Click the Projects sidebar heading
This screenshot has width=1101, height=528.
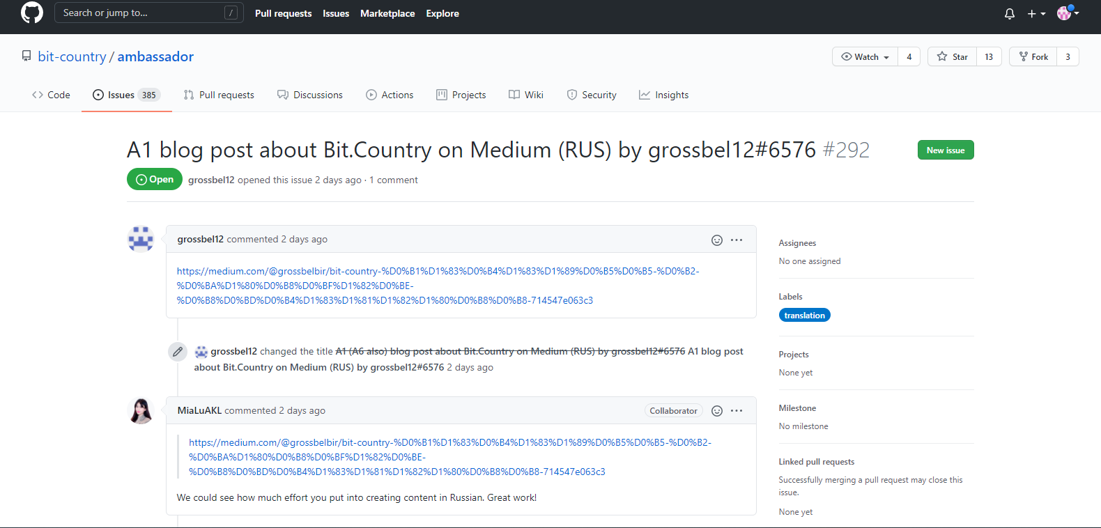794,355
